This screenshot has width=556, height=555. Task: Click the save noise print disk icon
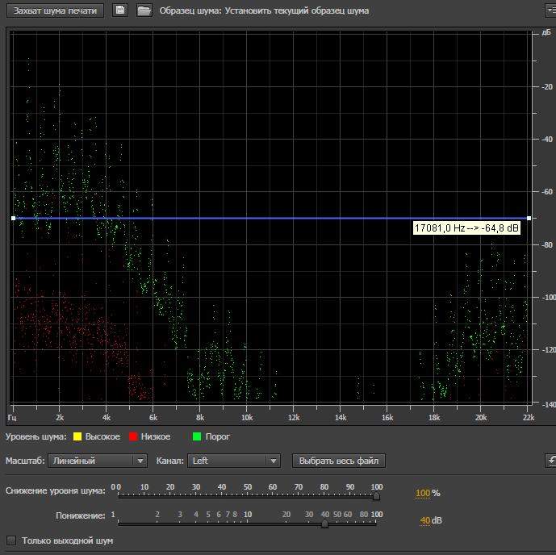pyautogui.click(x=119, y=10)
